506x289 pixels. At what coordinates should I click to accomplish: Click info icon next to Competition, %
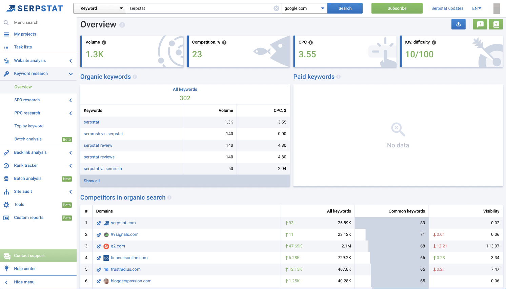(x=224, y=42)
